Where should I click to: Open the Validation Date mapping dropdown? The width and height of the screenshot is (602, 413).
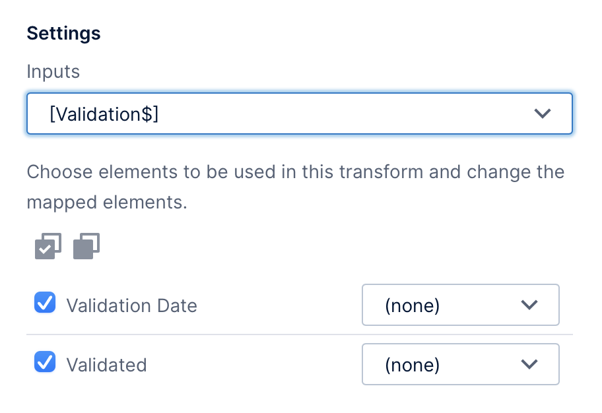point(460,305)
